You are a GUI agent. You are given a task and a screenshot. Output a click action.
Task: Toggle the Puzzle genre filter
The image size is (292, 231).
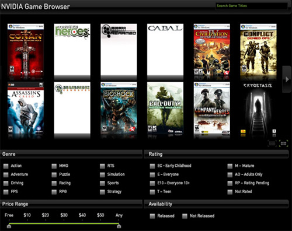click(x=54, y=174)
